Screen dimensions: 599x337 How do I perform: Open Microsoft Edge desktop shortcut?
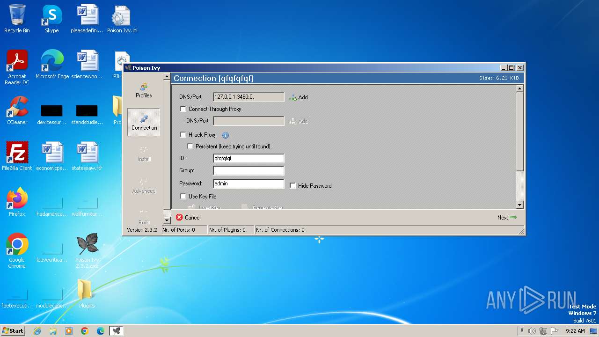click(x=52, y=65)
